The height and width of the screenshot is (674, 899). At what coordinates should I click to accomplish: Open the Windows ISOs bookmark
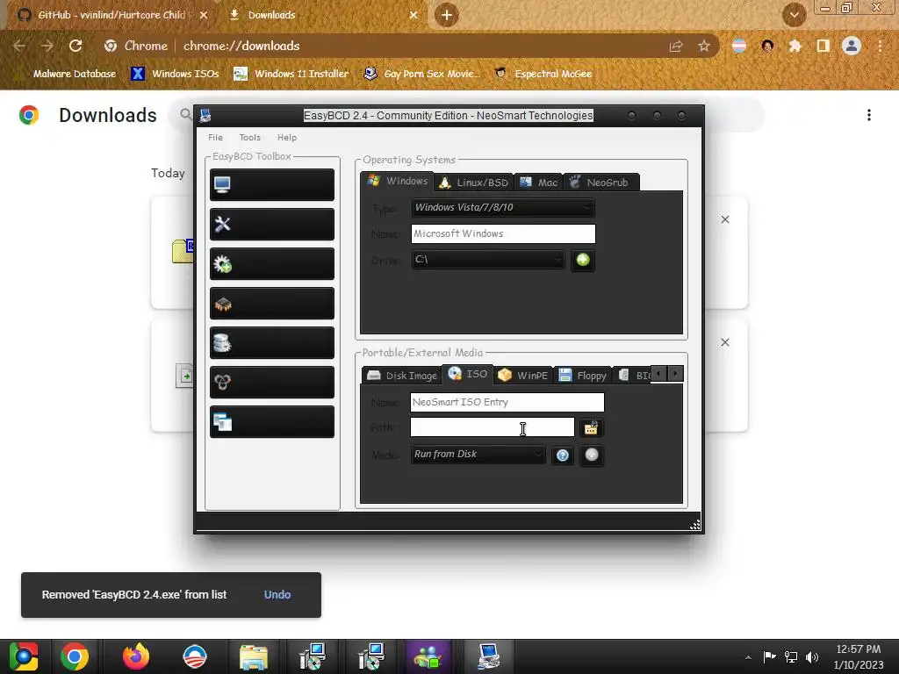(x=176, y=74)
